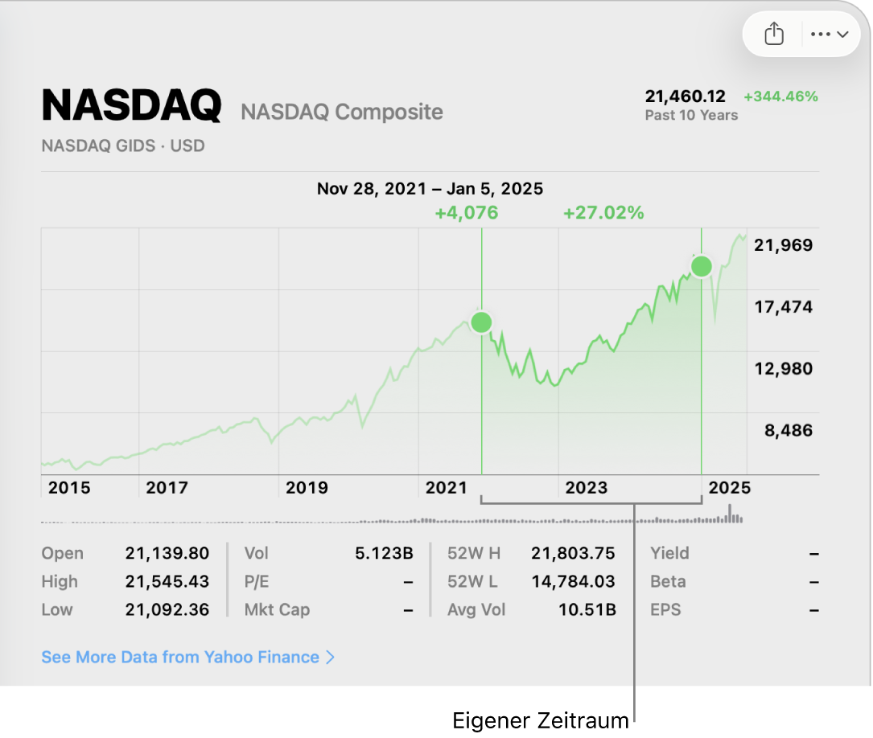The image size is (873, 738).
Task: Click the 21,969 price axis label
Action: pos(783,245)
